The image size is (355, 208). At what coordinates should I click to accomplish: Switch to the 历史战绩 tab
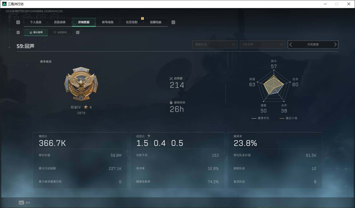tap(60, 22)
